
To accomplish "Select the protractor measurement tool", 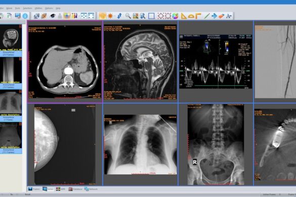I will coord(191,16).
